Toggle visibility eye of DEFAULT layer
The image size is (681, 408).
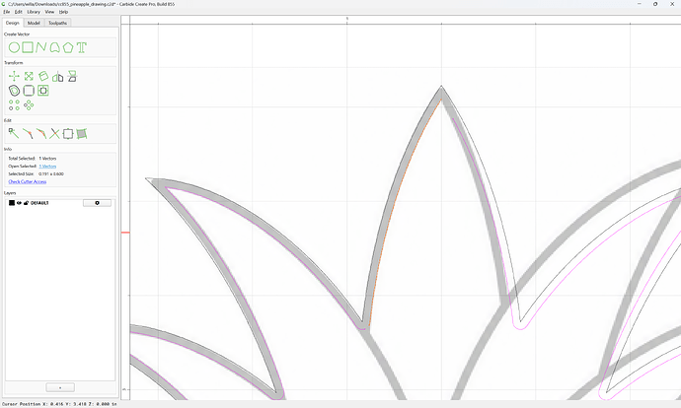pos(19,203)
